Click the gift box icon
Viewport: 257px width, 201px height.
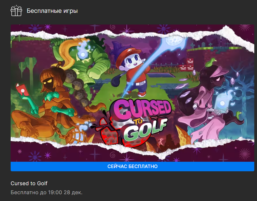(x=16, y=11)
